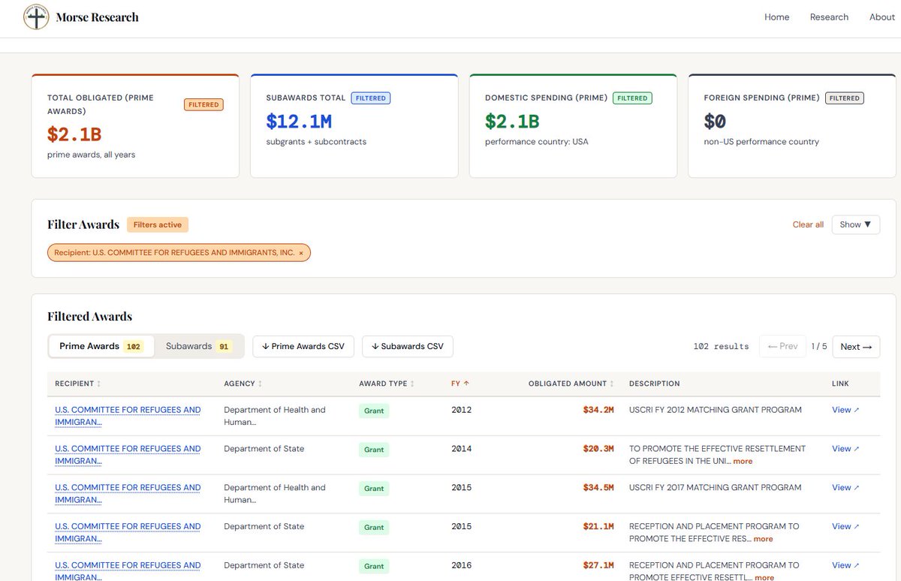Viewport: 901px width, 581px height.
Task: Click the $34.2M obligated amount
Action: (598, 410)
